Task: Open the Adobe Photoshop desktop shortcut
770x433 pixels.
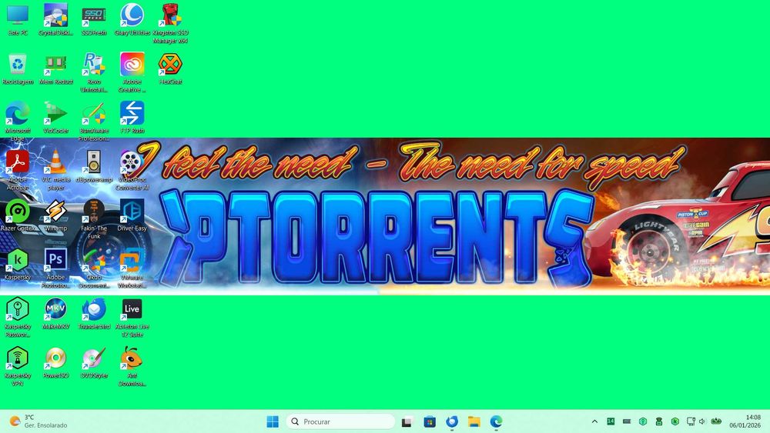Action: click(55, 268)
